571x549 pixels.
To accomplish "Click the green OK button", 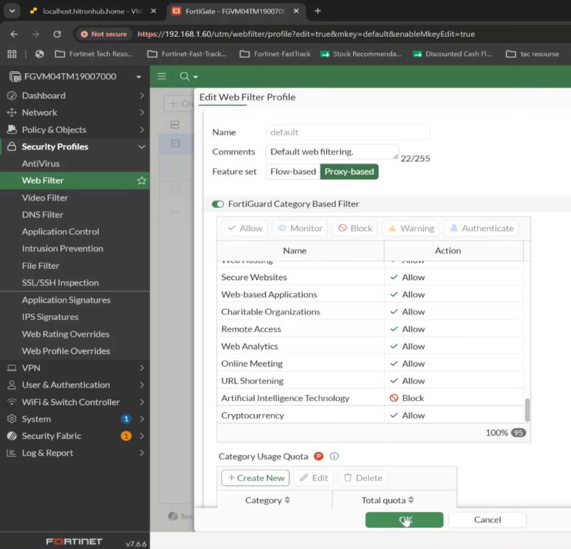I will [404, 519].
